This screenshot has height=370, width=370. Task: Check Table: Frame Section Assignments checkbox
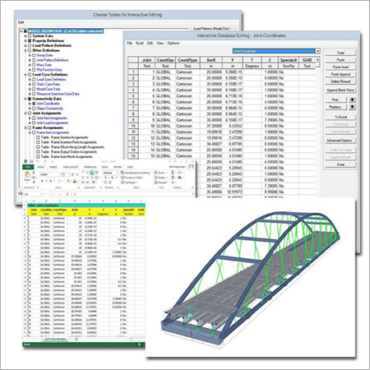(x=38, y=137)
